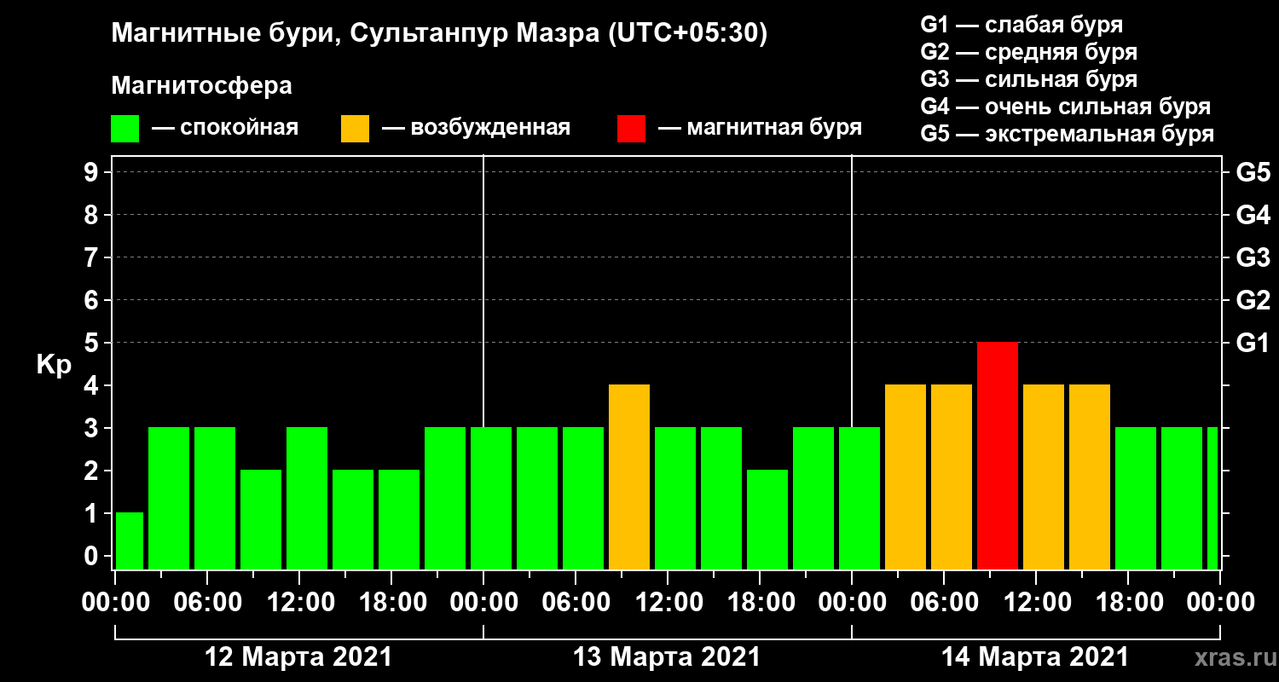The width and height of the screenshot is (1279, 682).
Task: Select the orange bar right after the red bar
Action: (1044, 477)
